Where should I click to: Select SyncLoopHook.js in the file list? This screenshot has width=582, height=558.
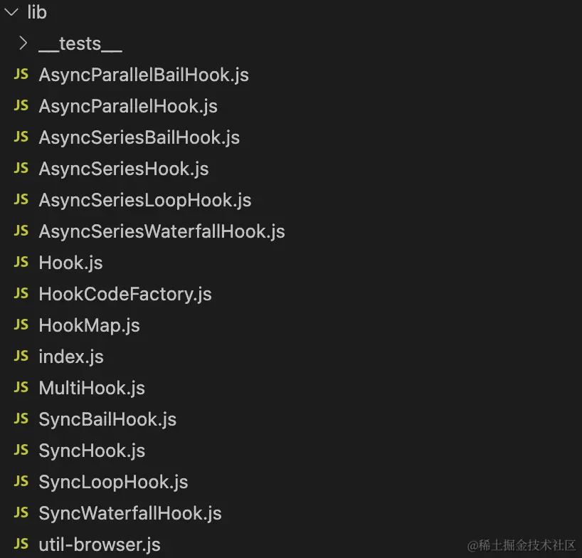click(113, 482)
